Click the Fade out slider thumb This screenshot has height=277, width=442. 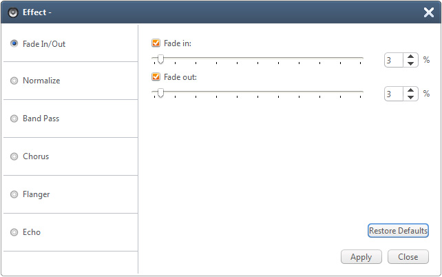160,93
